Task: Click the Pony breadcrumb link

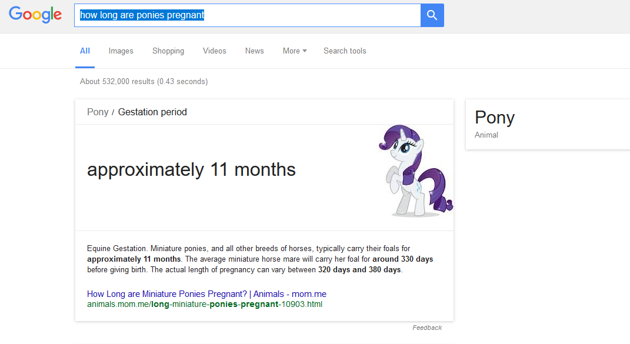Action: tap(98, 111)
